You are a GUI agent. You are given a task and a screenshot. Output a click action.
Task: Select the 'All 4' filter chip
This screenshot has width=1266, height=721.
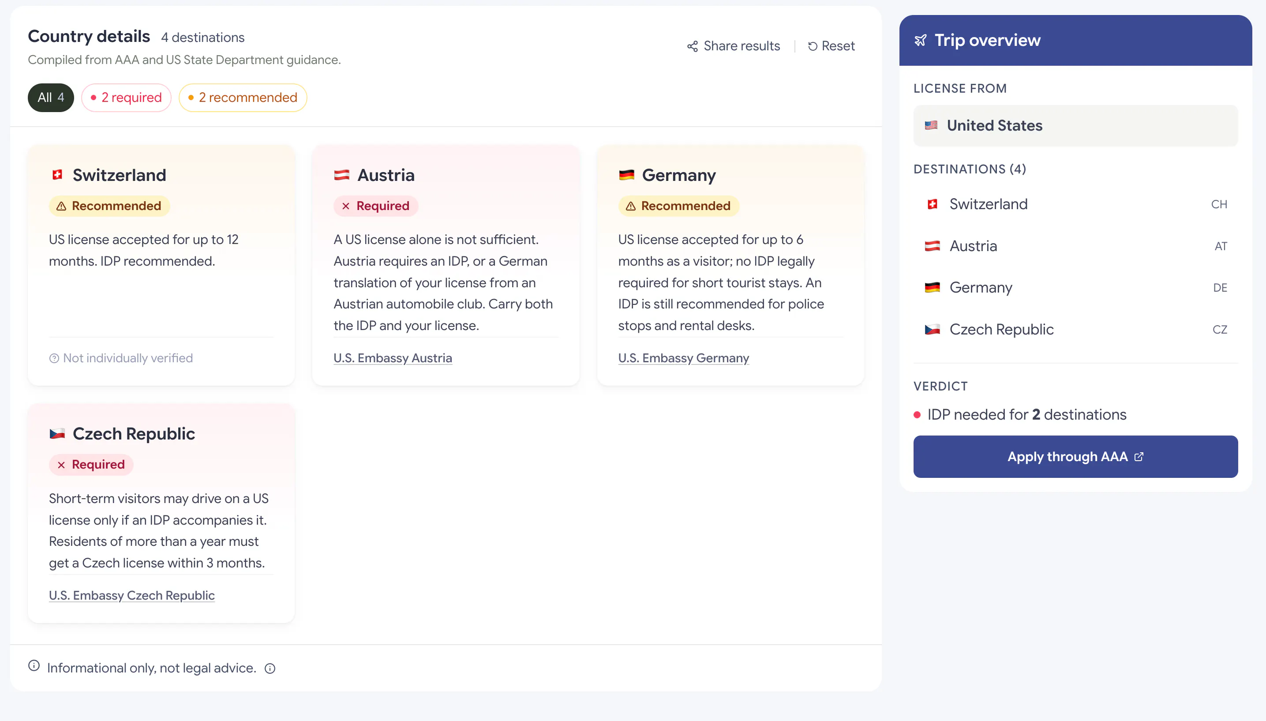[51, 98]
